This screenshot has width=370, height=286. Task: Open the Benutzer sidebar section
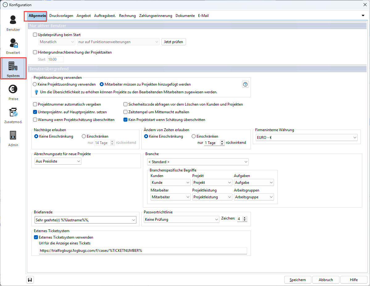click(x=13, y=23)
